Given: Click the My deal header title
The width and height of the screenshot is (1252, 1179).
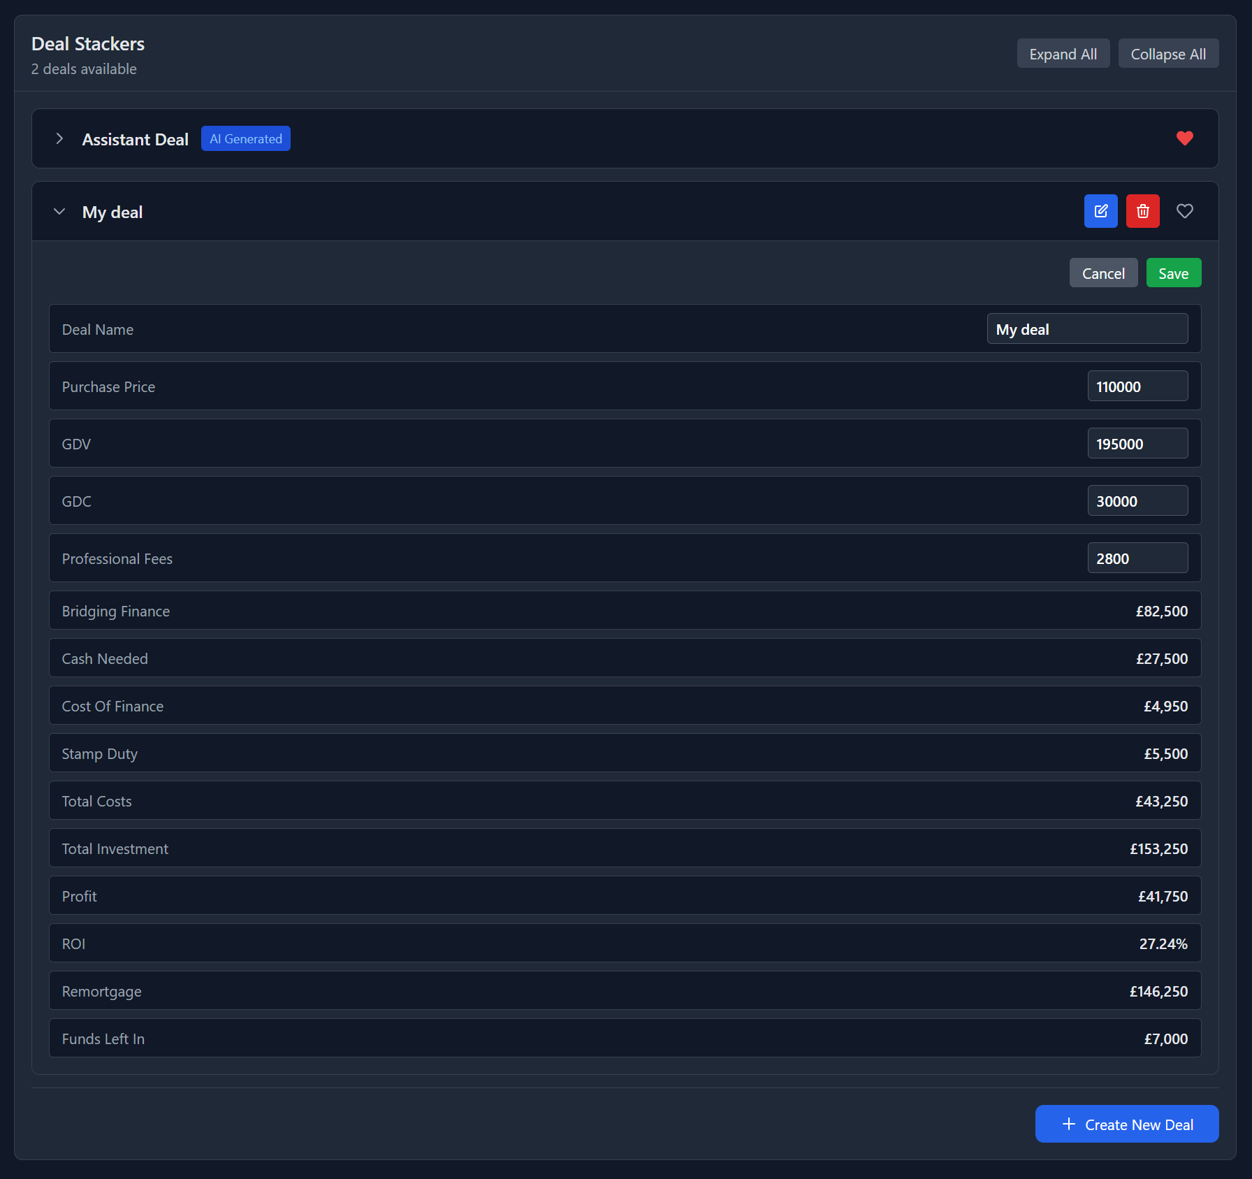Looking at the screenshot, I should pos(112,212).
